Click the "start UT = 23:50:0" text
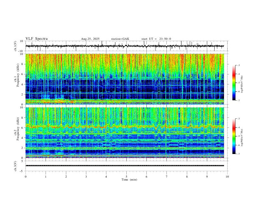Image resolution: width=256 pixels, height=198 pixels. click(x=156, y=39)
